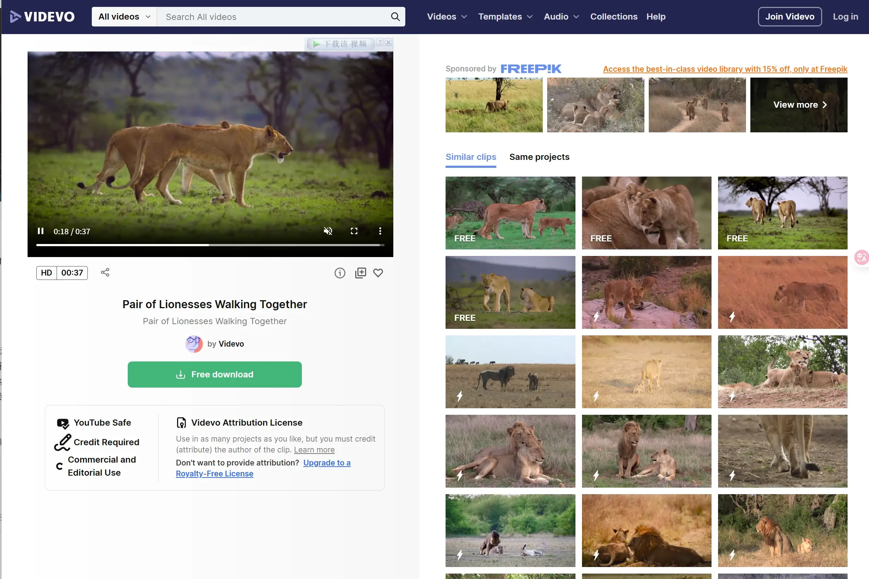Screen dimensions: 869x579
Task: Switch to Same projects tab
Action: pyautogui.click(x=539, y=157)
